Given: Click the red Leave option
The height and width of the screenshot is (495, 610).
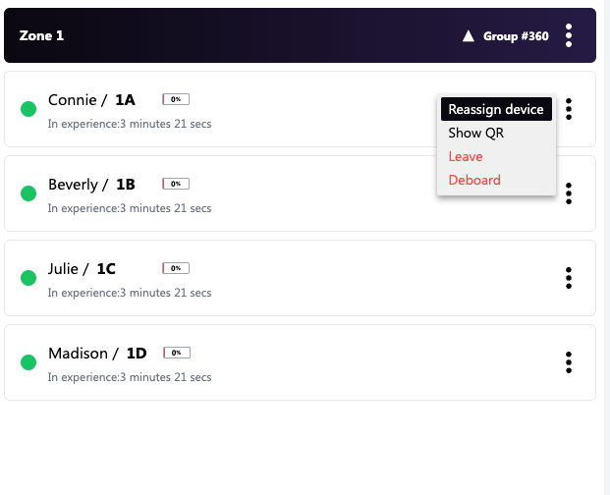Looking at the screenshot, I should tap(466, 156).
